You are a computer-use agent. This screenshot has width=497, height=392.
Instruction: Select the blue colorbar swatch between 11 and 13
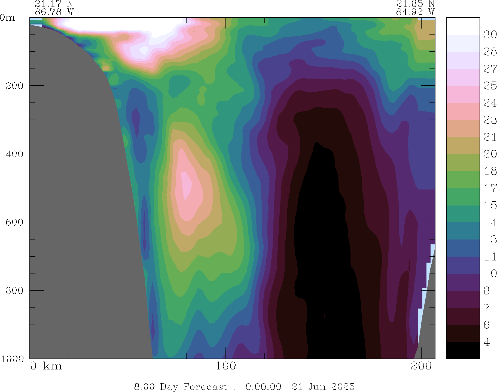[x=463, y=248]
